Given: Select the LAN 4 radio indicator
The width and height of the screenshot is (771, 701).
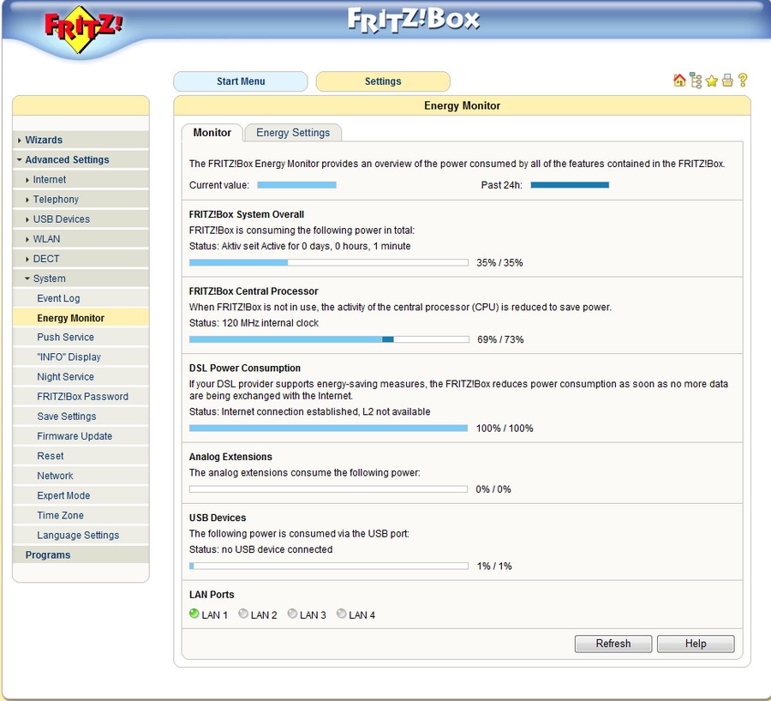Looking at the screenshot, I should (x=342, y=614).
